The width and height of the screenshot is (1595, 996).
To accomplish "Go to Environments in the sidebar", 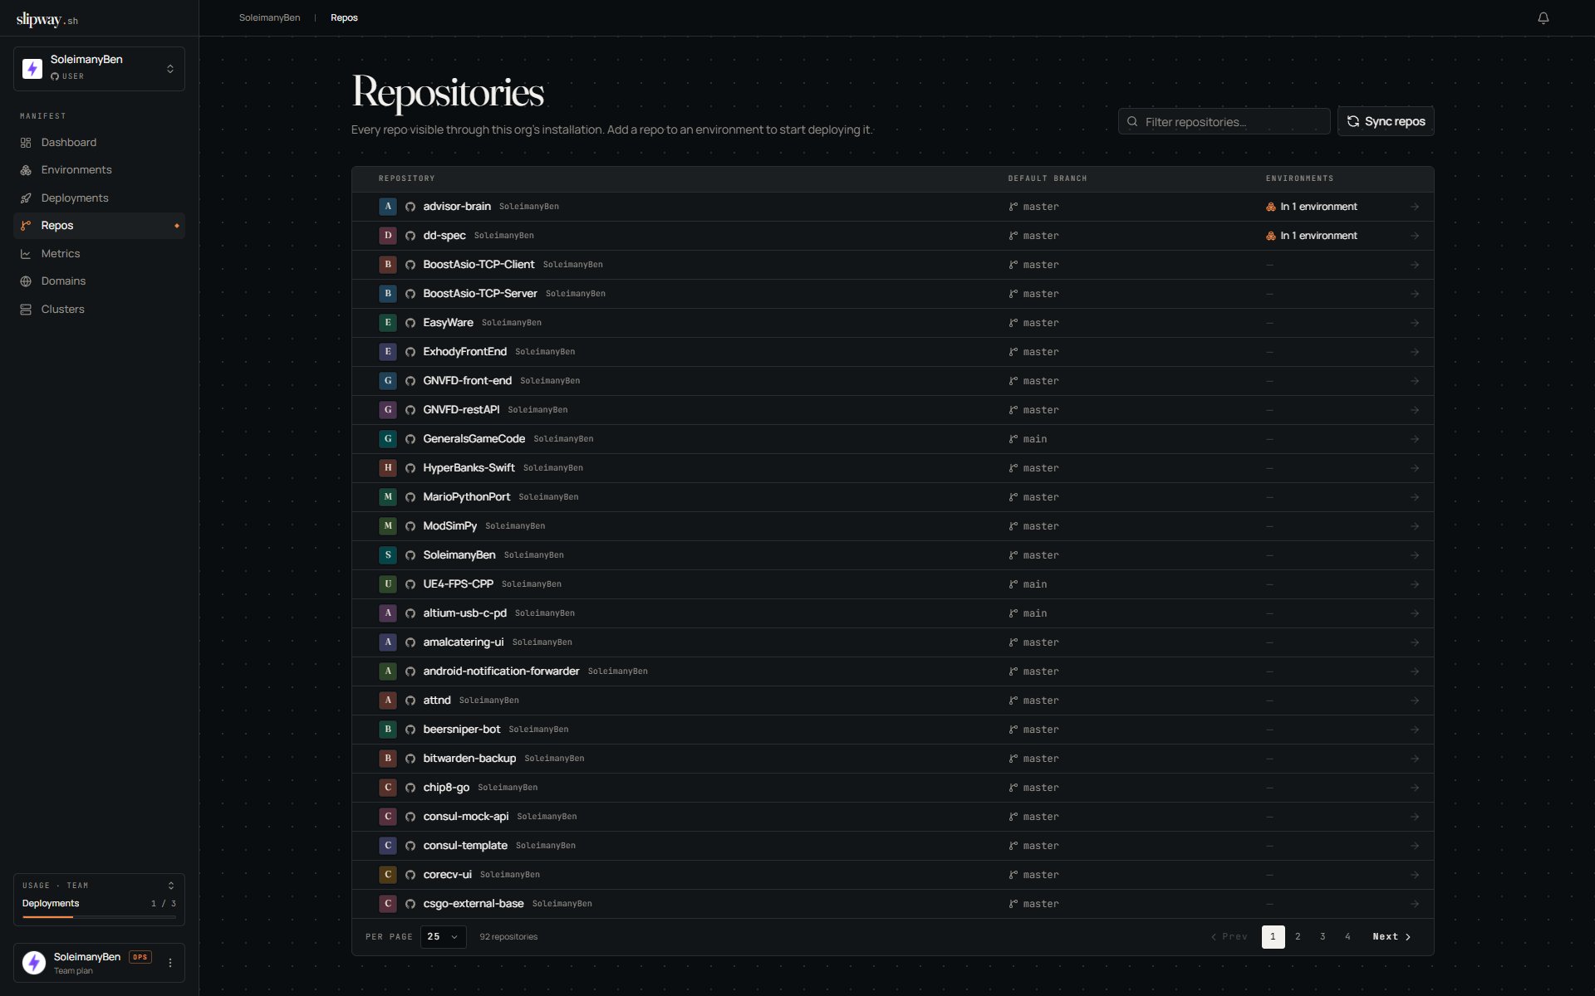I will [x=99, y=170].
